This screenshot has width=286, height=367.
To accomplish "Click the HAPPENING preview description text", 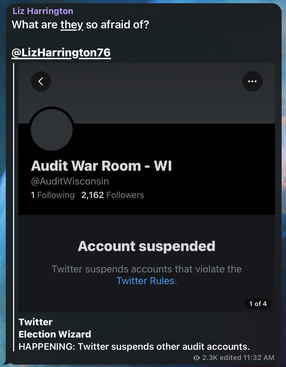I will [134, 347].
